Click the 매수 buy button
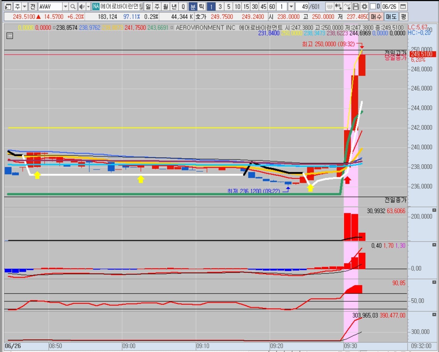The height and width of the screenshot is (352, 439). point(376,17)
